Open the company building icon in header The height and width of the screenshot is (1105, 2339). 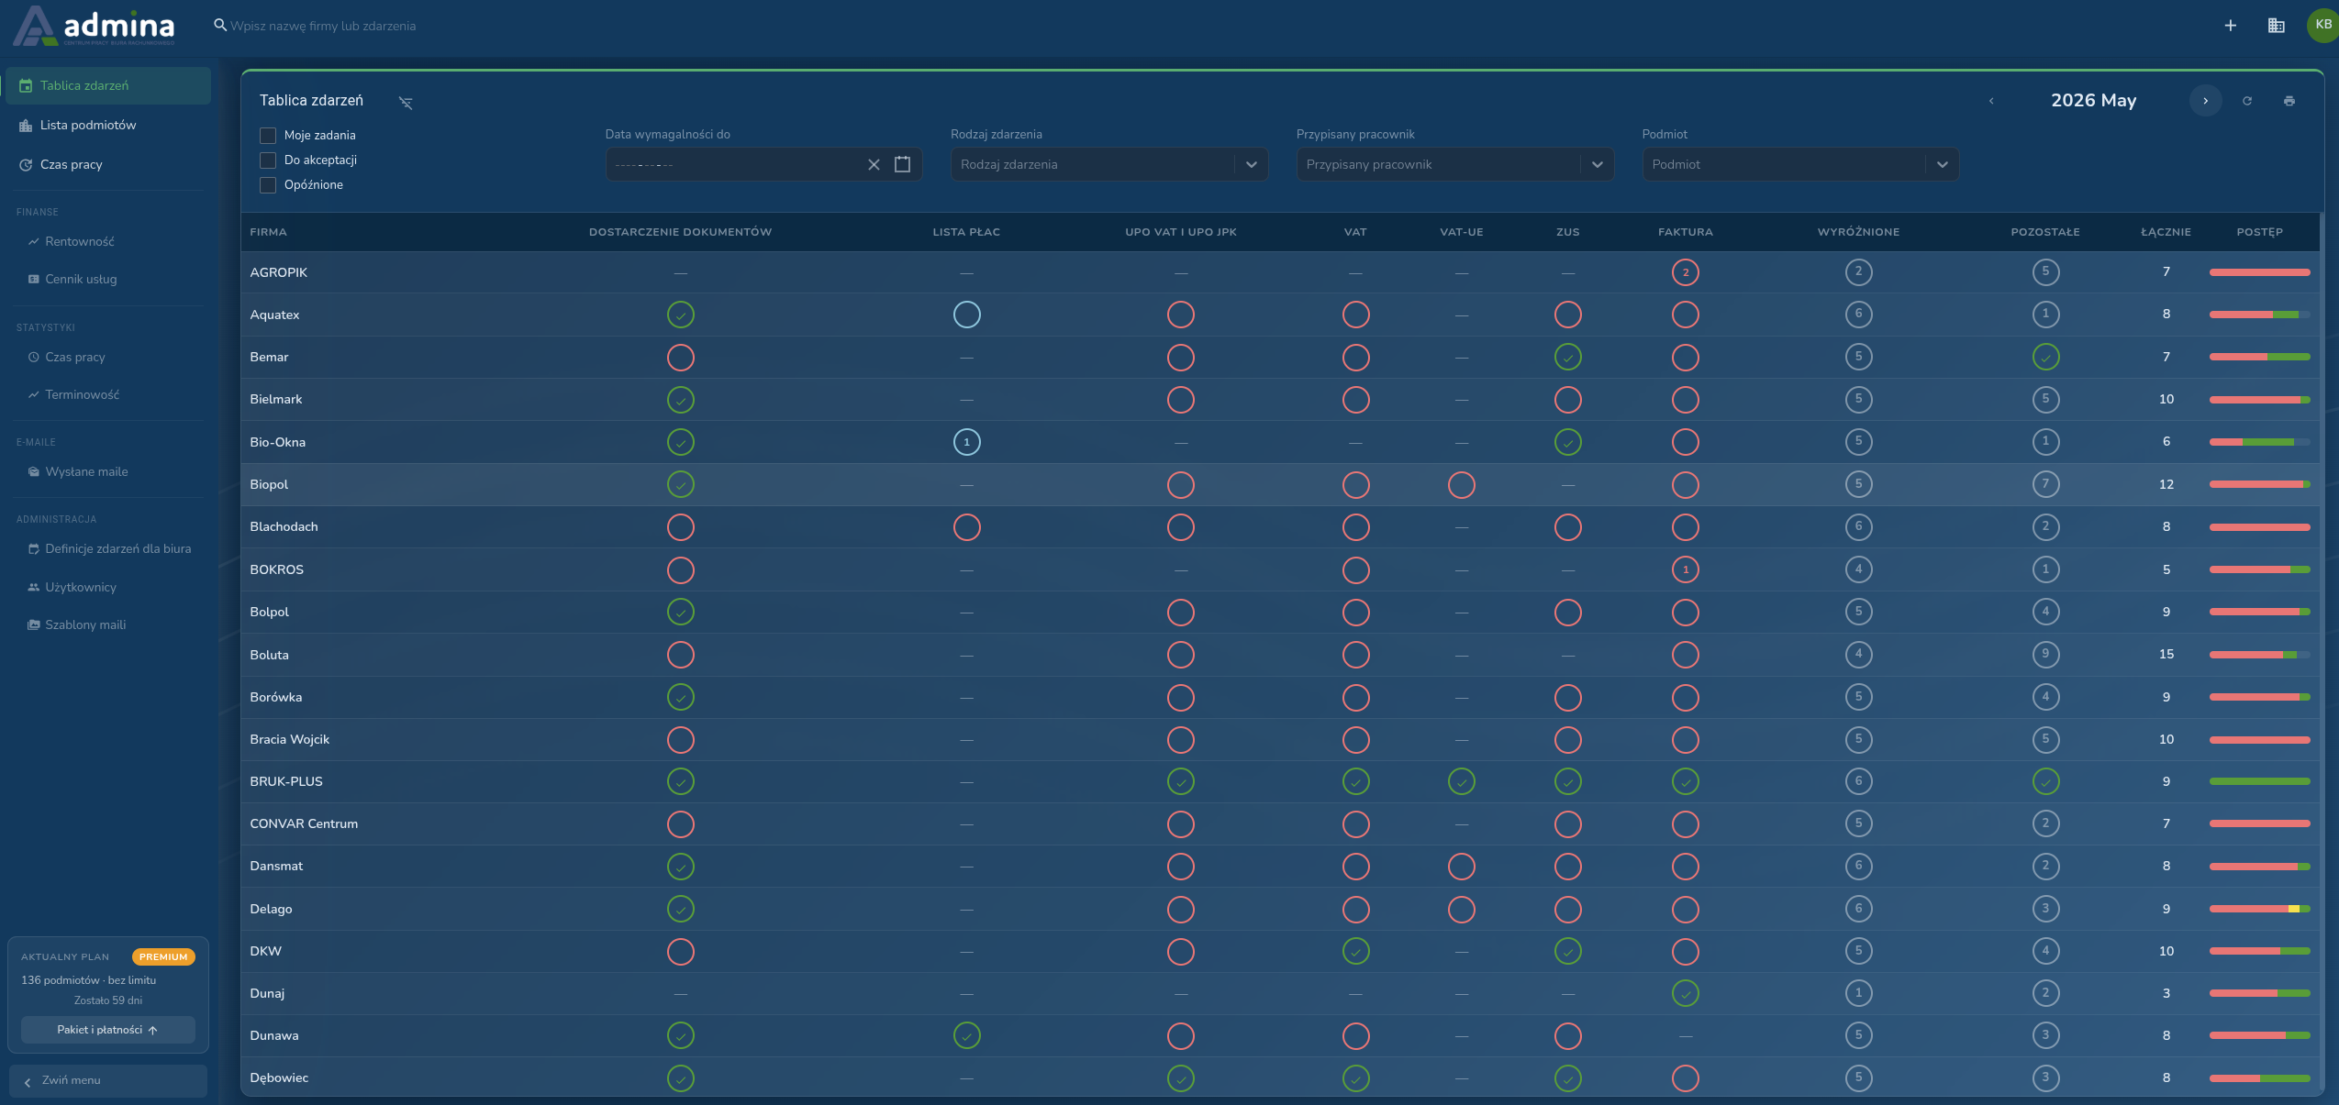tap(2277, 26)
